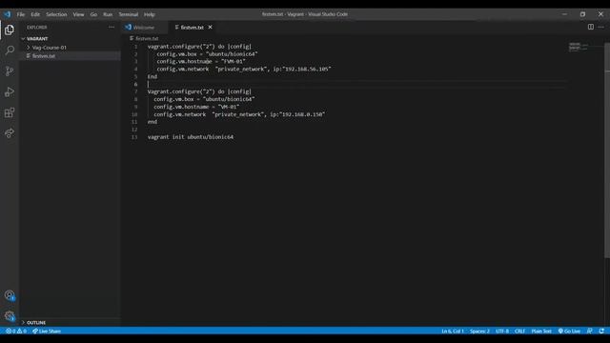610x343 pixels.
Task: Click Plain Text language mode
Action: click(x=541, y=331)
